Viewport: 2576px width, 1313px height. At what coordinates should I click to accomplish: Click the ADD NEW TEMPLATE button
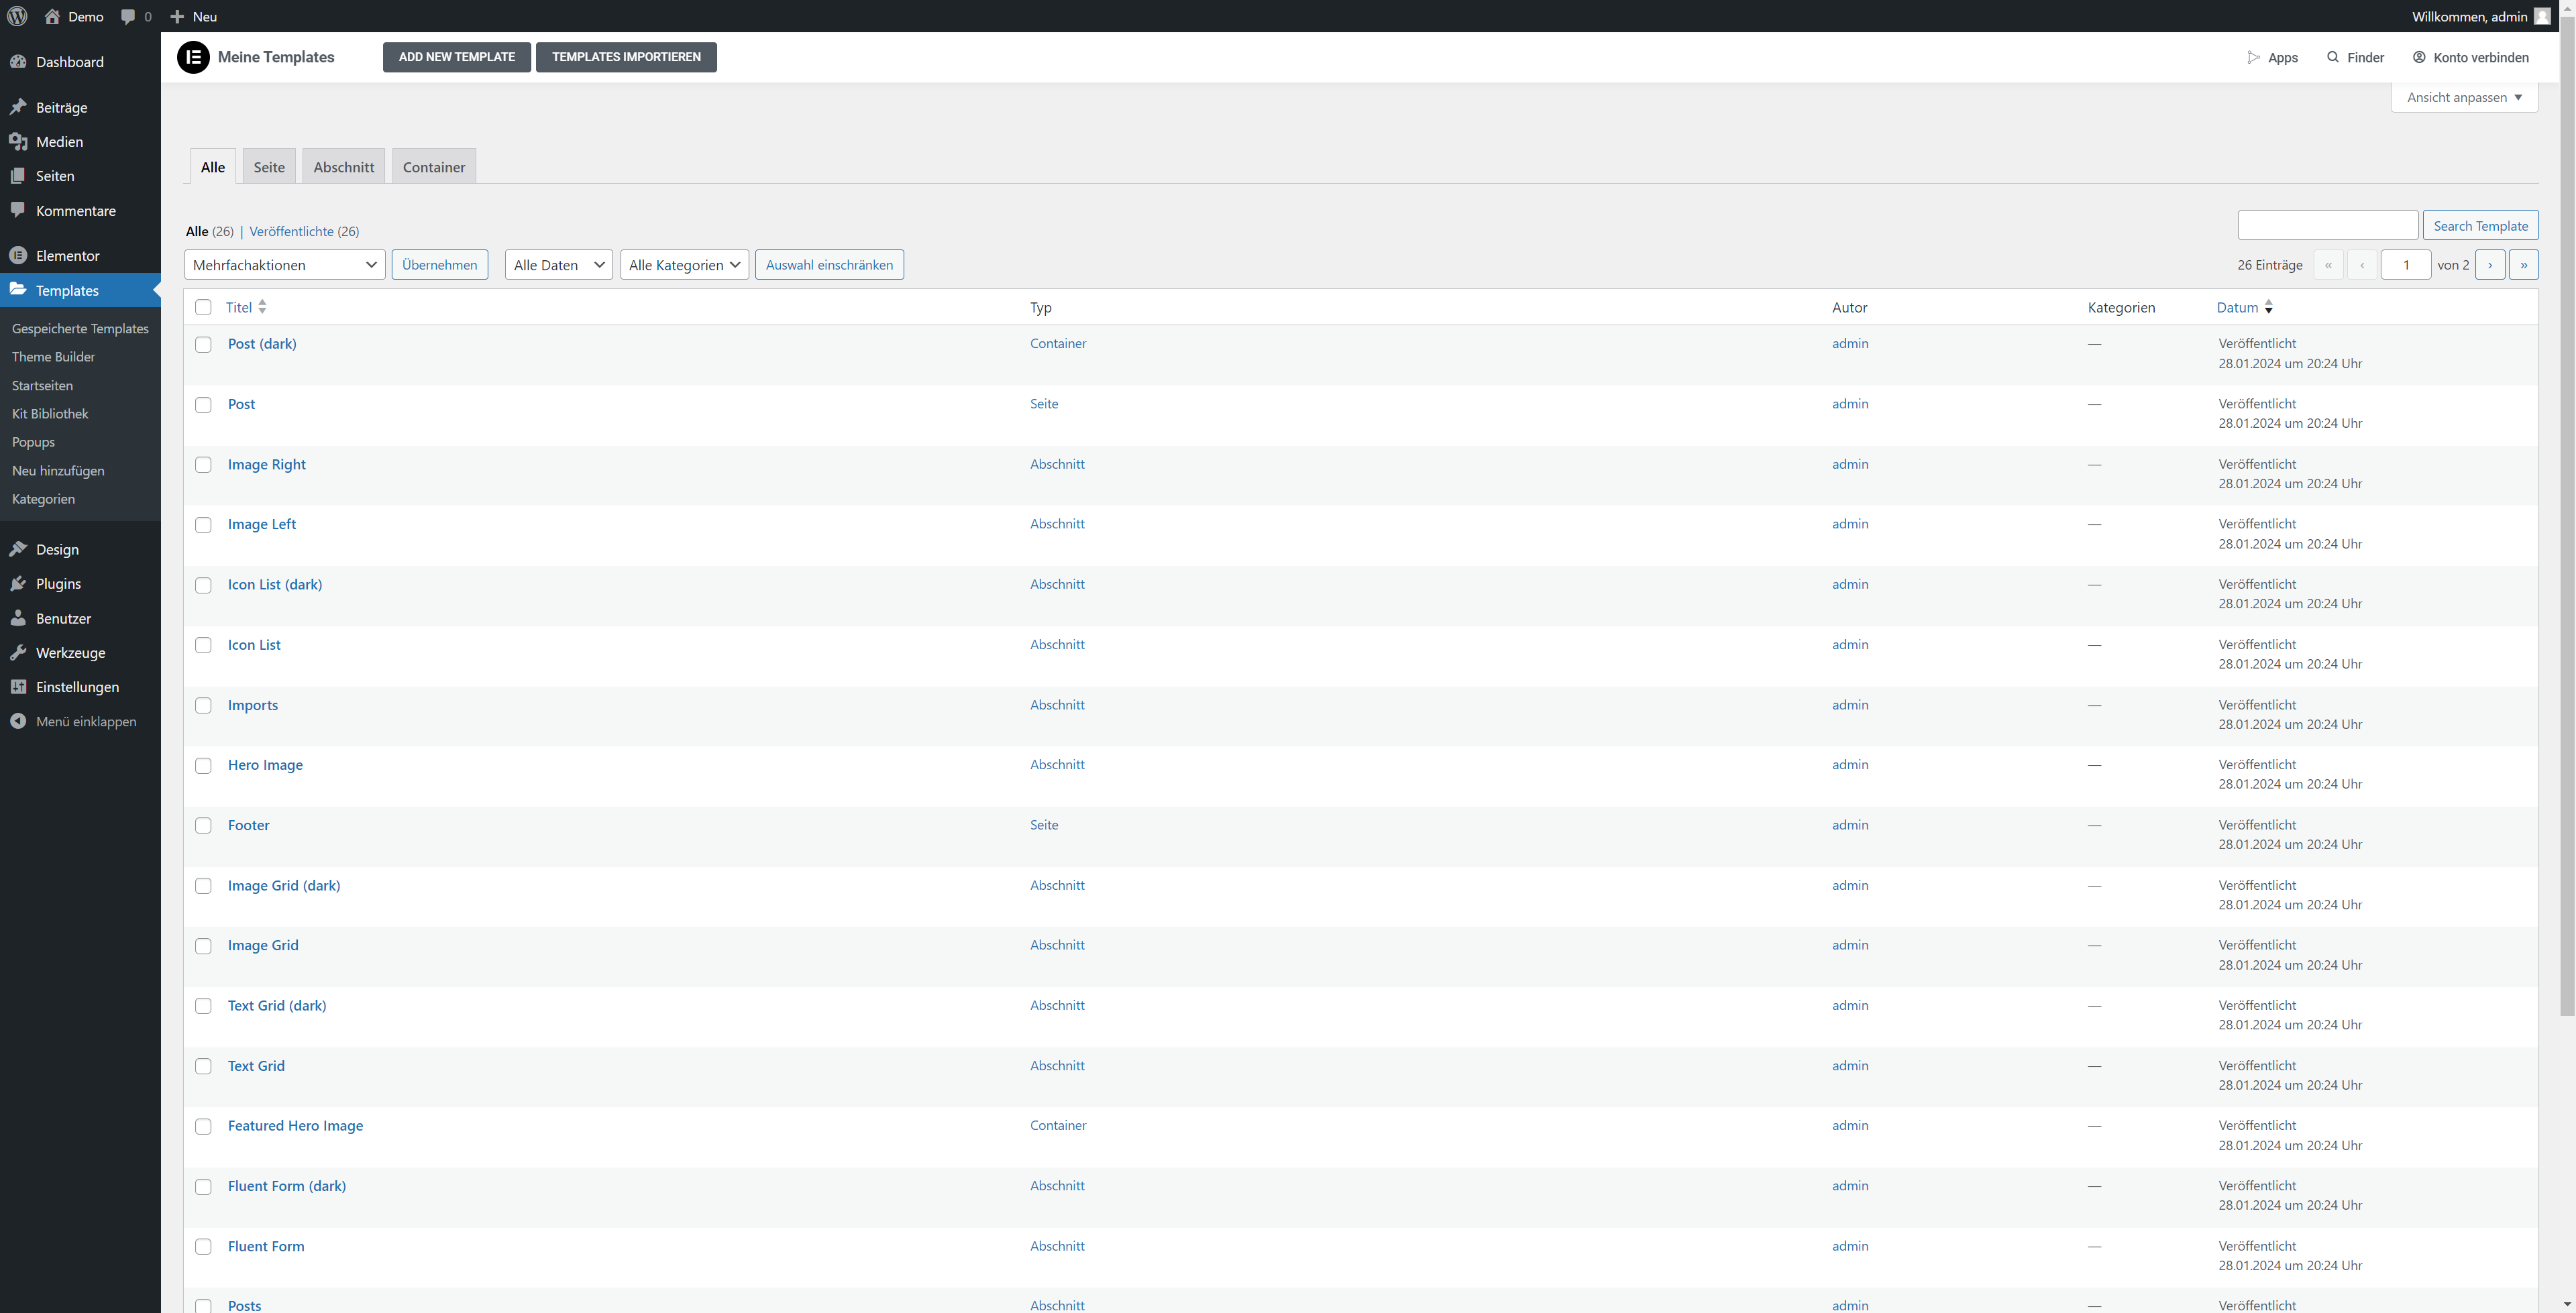(456, 57)
